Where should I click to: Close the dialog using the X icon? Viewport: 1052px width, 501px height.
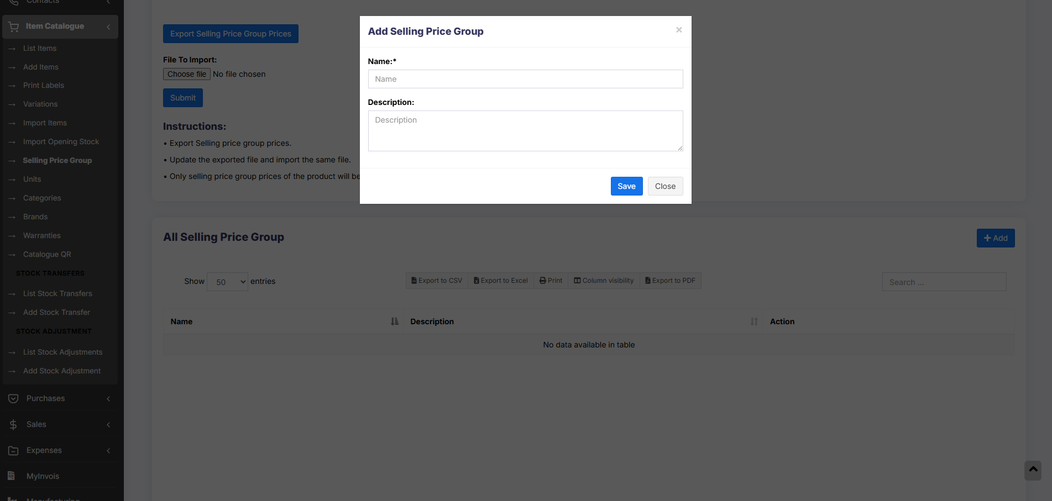click(679, 30)
